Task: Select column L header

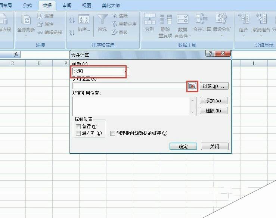Action: [x=254, y=63]
